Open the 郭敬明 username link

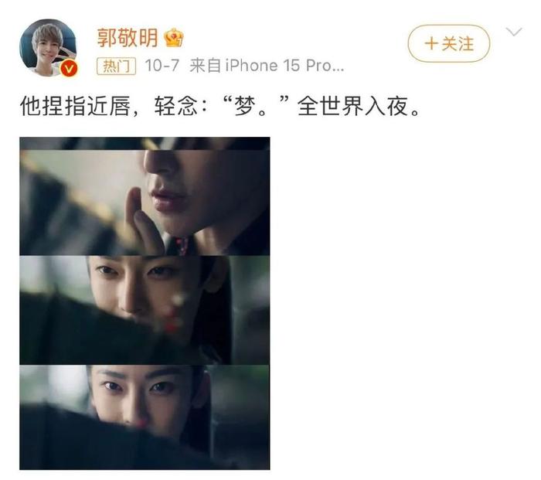click(x=128, y=38)
